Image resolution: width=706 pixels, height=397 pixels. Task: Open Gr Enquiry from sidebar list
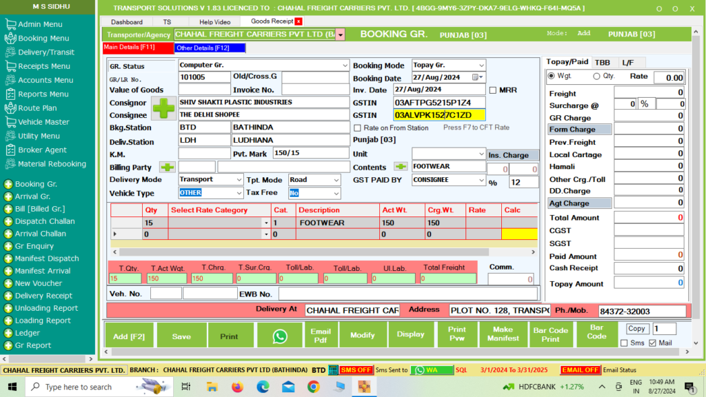(34, 246)
